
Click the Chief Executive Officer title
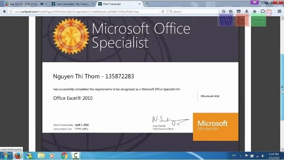163,129
